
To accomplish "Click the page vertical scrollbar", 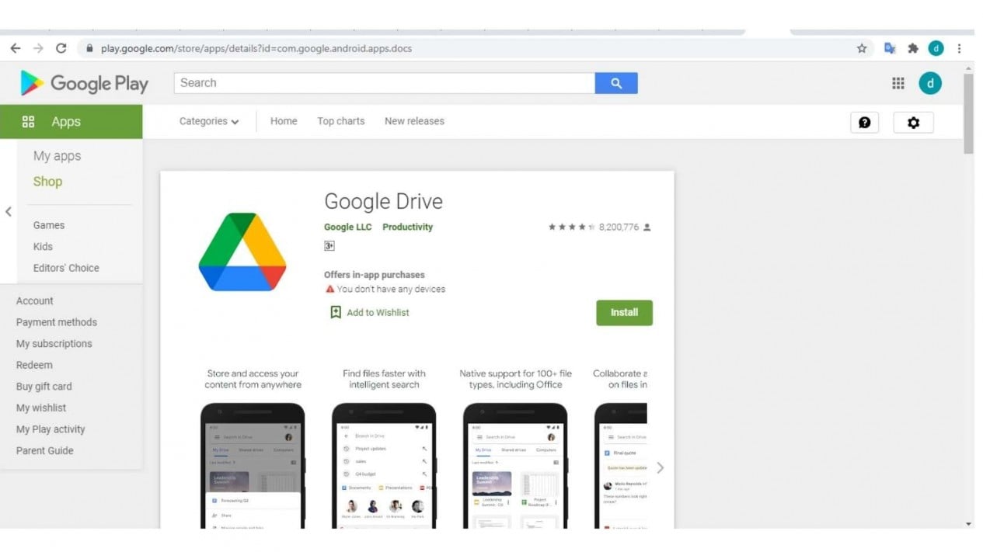I will point(968,115).
